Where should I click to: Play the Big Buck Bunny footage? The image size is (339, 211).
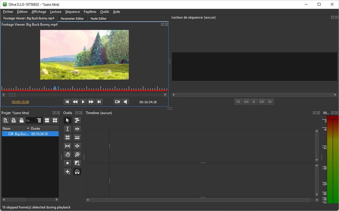[x=83, y=102]
